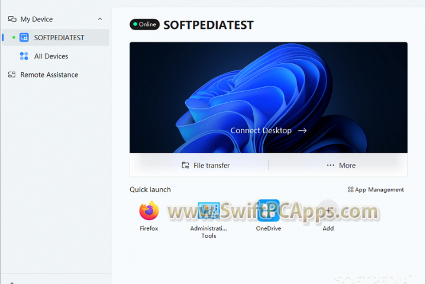Click the My Device label text
The height and width of the screenshot is (284, 426).
(x=37, y=20)
